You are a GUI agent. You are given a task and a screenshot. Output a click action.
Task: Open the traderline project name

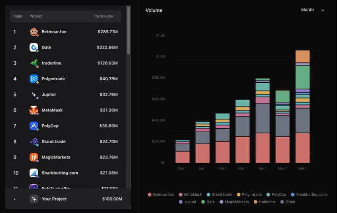click(52, 63)
